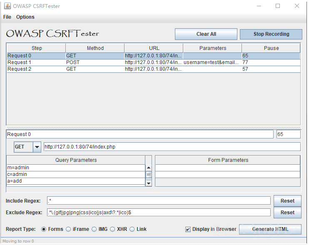Click the URL column header
309x245 pixels.
[154, 48]
